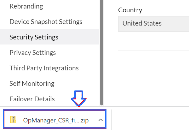Open the Country dropdown field
189x130 pixels.
tap(153, 24)
